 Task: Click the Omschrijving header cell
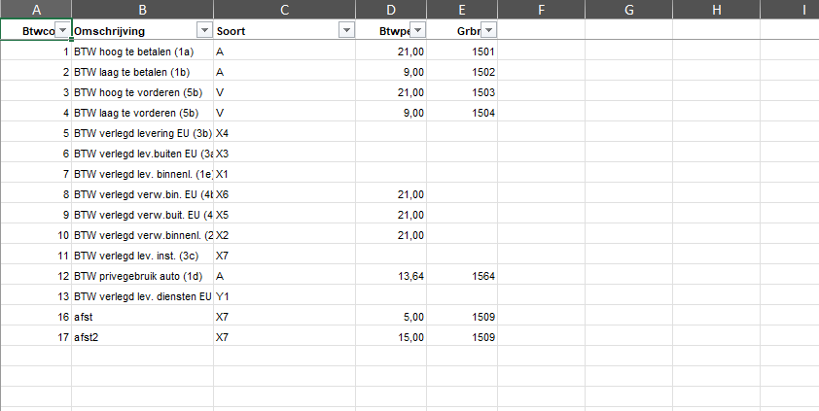pos(143,31)
